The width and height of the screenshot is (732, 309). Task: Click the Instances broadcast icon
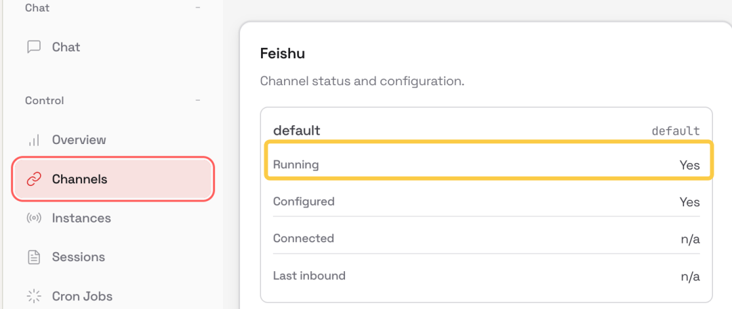33,218
